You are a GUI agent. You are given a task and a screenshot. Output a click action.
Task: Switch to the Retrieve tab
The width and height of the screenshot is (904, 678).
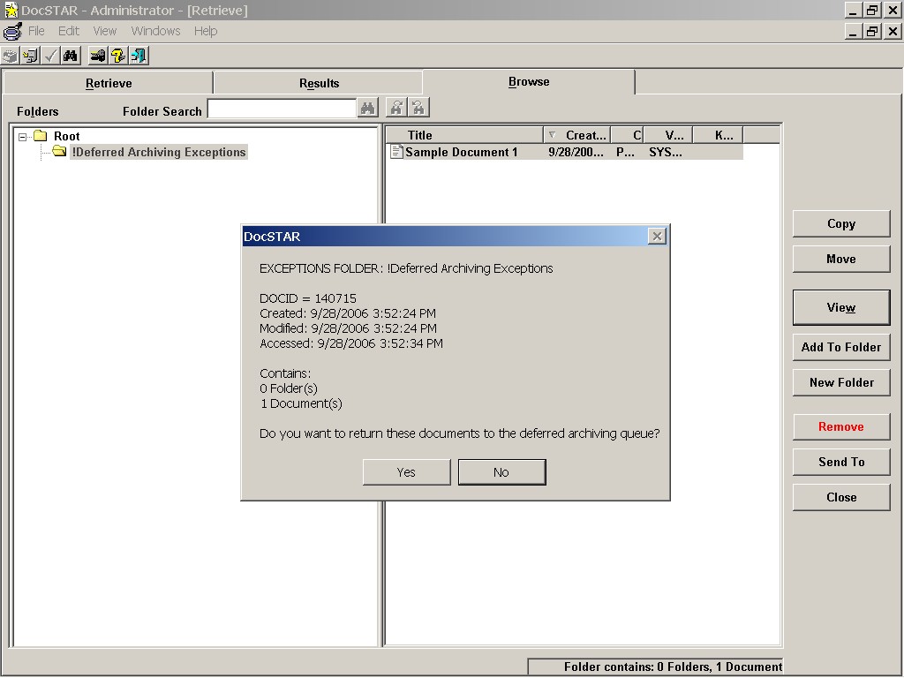109,83
